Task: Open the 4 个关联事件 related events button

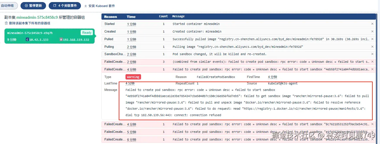Action: click(65, 6)
